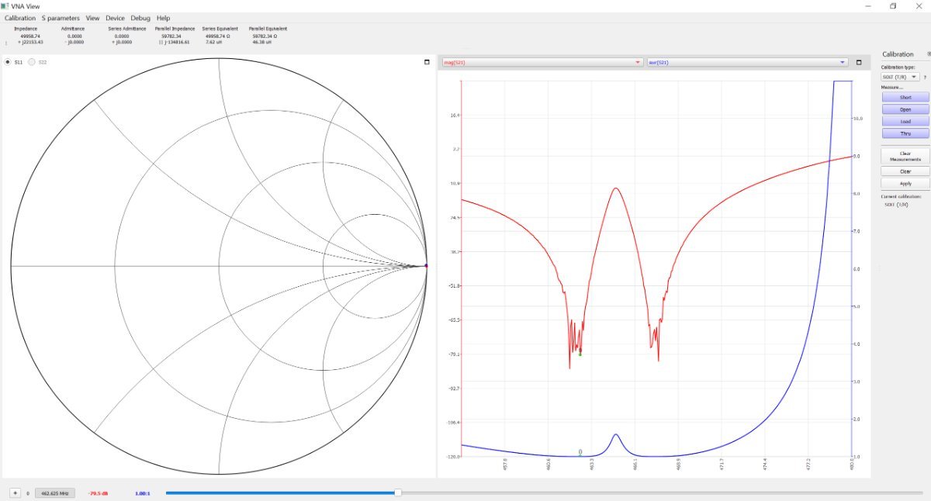Apply the calibration
Screen dimensions: 931x501
pos(905,184)
